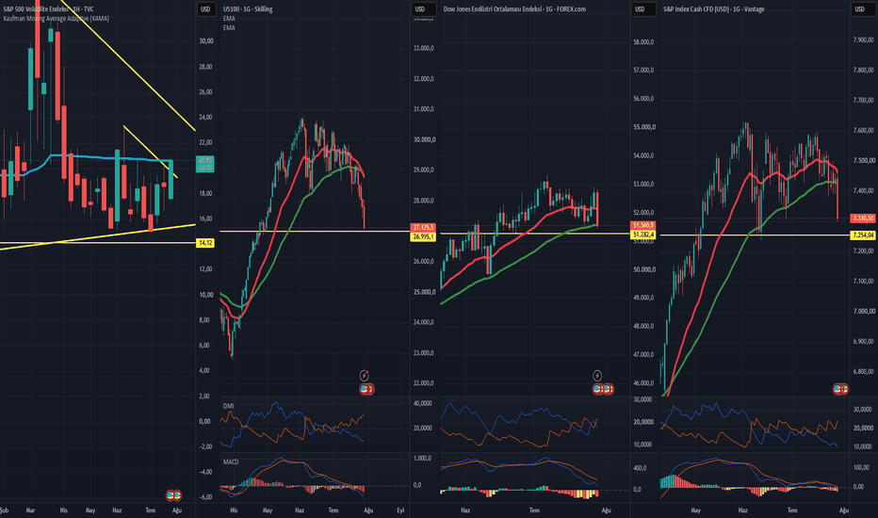The width and height of the screenshot is (878, 518).
Task: Click the red 7.310,50 price label
Action: (x=864, y=218)
